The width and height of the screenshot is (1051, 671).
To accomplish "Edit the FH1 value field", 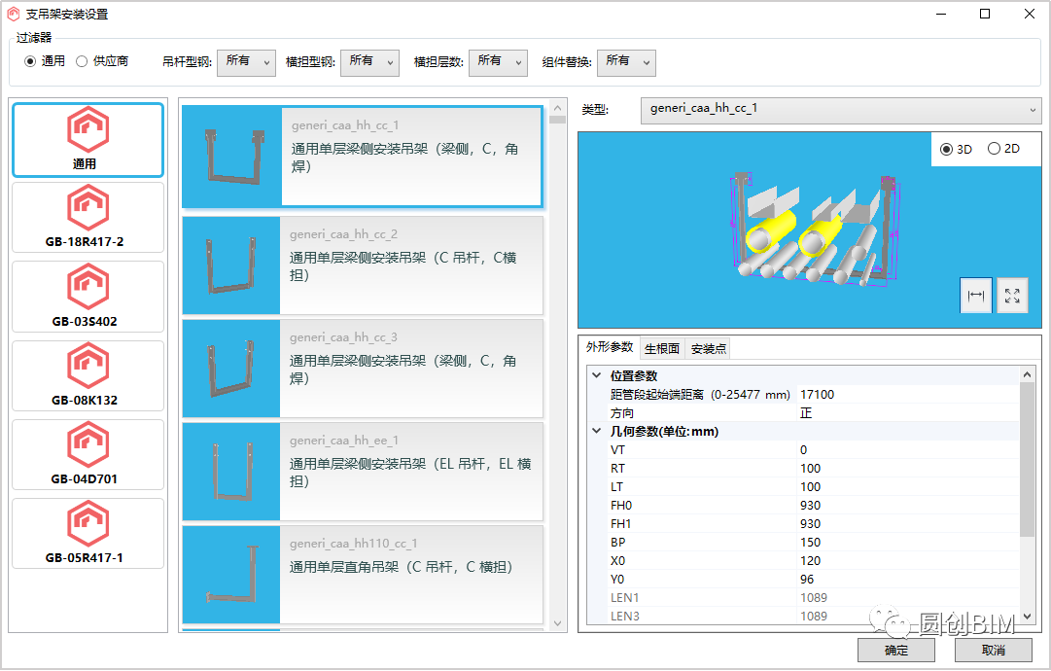I will pos(907,523).
